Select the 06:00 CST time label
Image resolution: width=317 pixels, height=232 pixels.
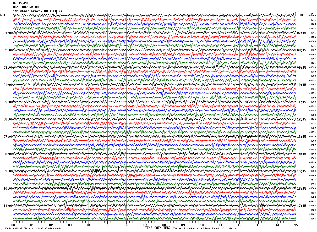(x=8, y=119)
